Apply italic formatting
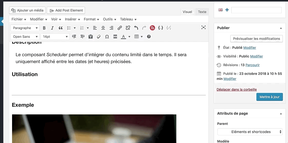This screenshot has height=143, width=288. 52,28
